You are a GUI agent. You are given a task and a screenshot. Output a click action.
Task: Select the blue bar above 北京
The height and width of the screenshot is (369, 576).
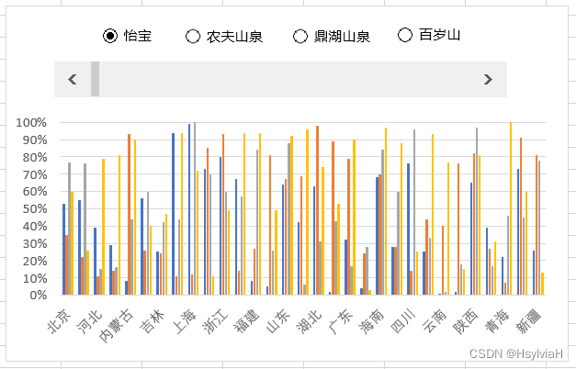(64, 250)
